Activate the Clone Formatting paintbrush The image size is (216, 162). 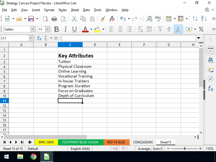[x=103, y=19]
